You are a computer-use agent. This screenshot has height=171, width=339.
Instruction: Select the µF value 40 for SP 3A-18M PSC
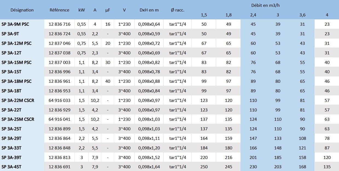[x=107, y=81]
